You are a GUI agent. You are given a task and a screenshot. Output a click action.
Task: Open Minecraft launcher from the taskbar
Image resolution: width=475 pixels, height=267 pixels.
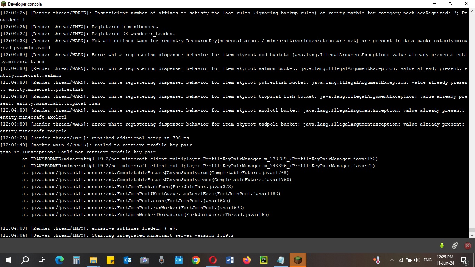click(298, 260)
